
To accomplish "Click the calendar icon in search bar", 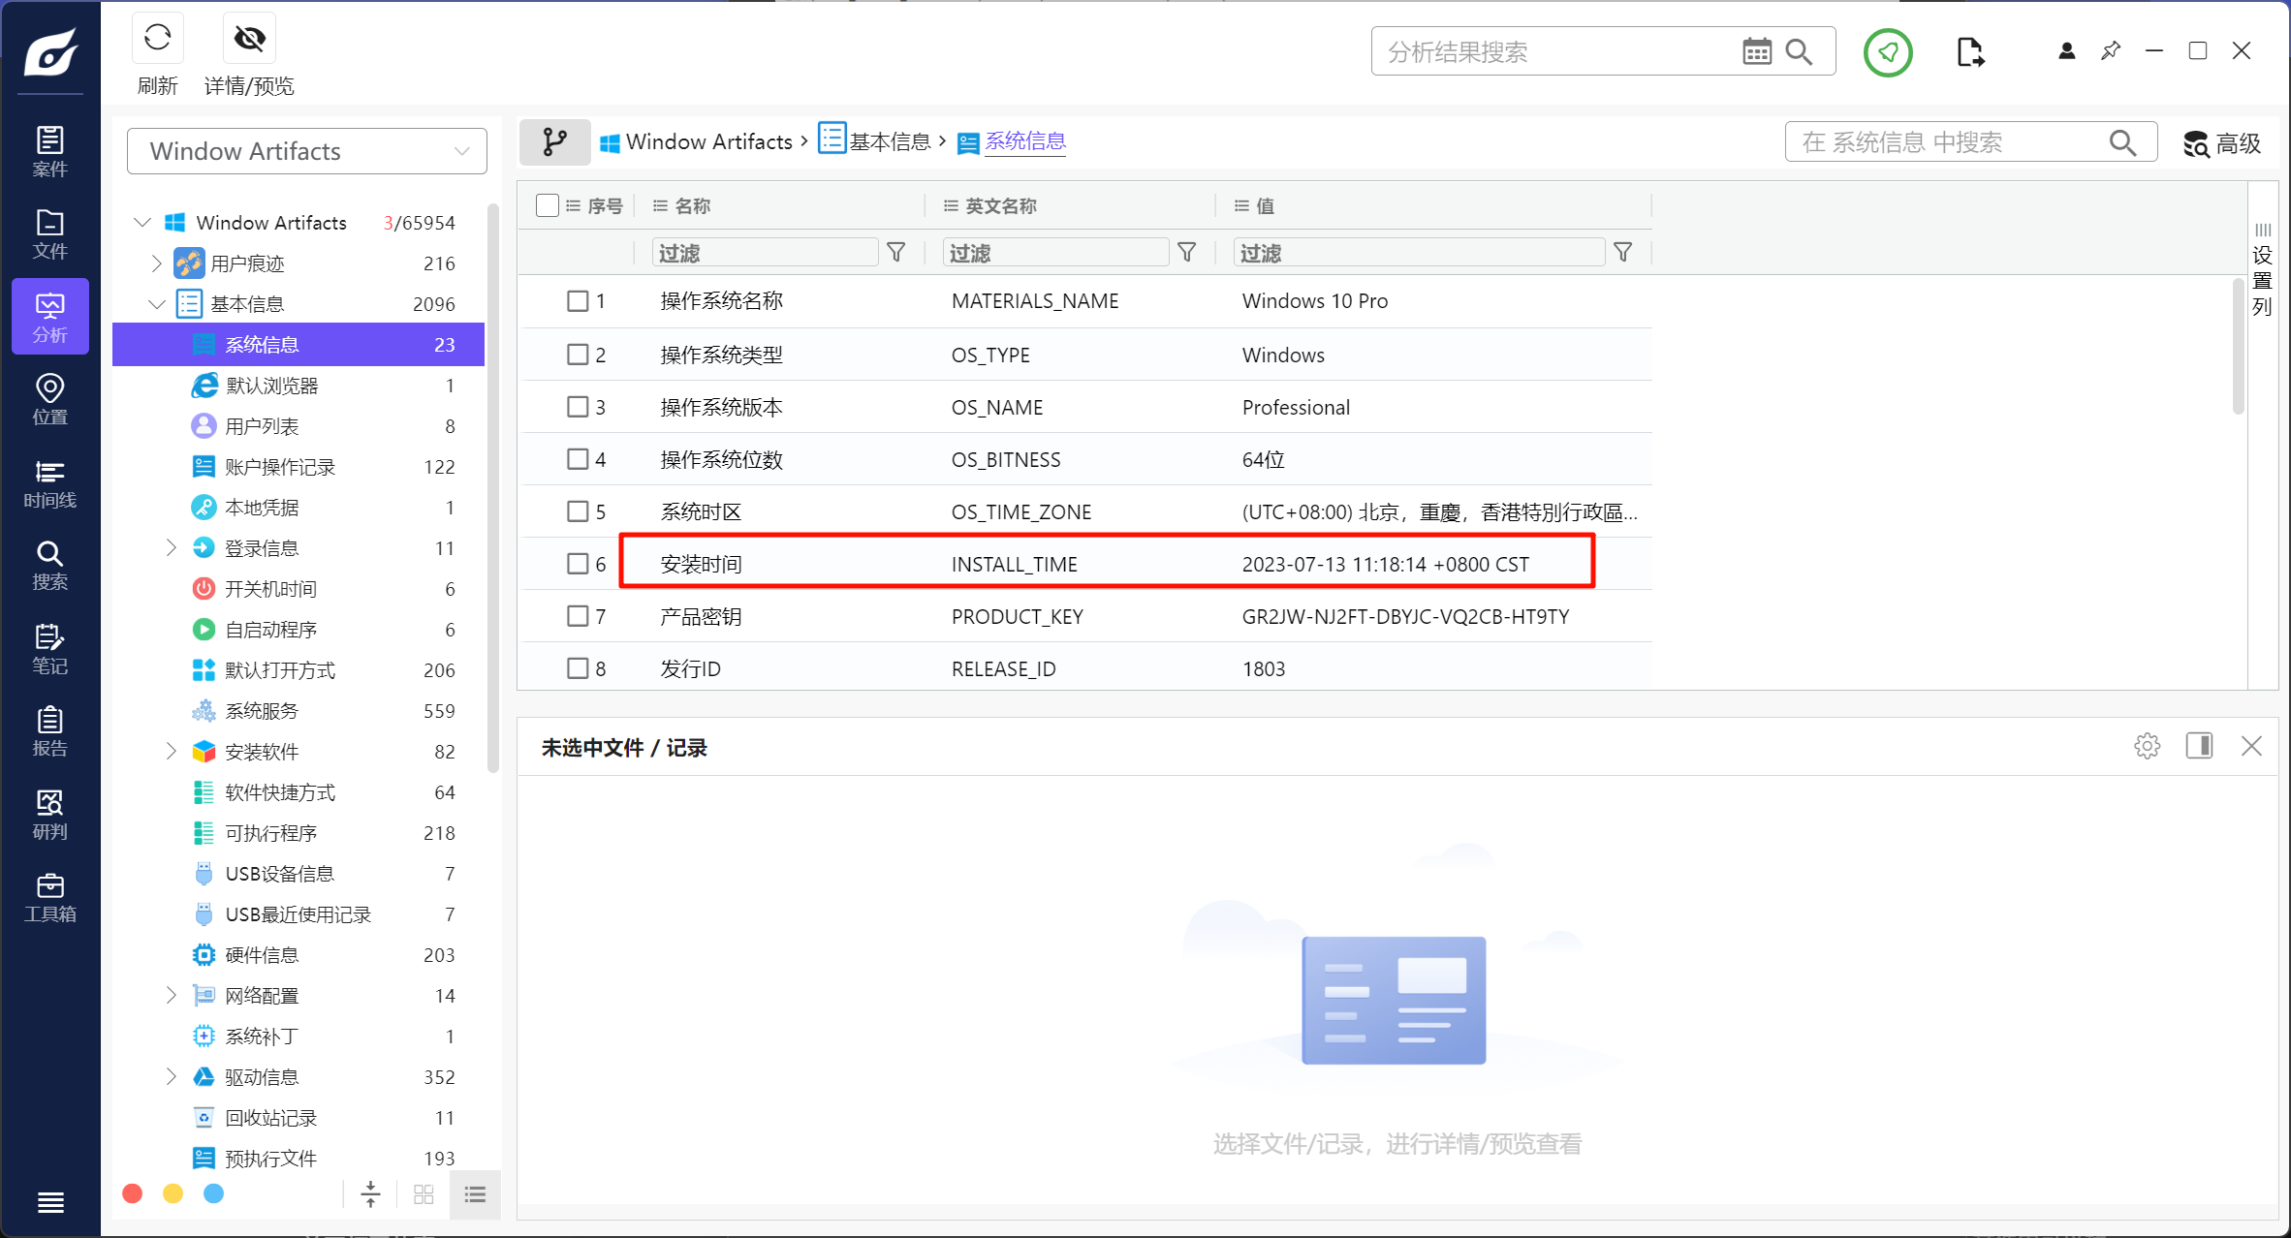I will (x=1756, y=51).
